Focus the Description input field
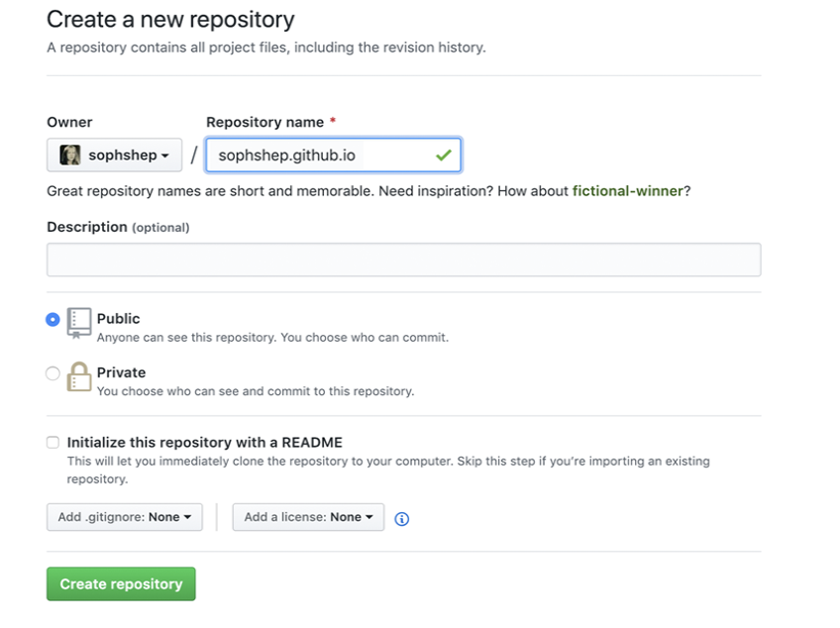 point(403,260)
